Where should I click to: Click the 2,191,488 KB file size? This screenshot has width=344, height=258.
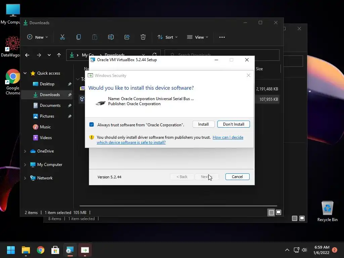[x=267, y=89]
